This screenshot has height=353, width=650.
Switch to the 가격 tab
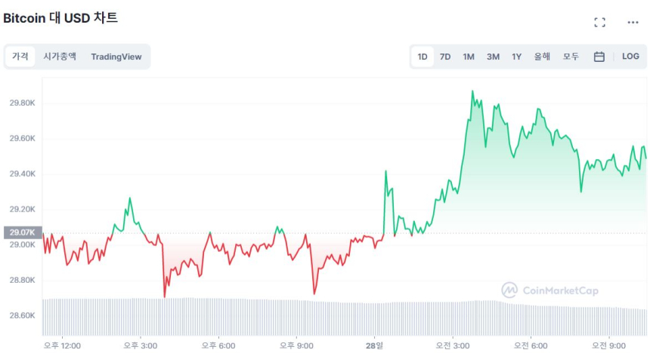[x=20, y=57]
